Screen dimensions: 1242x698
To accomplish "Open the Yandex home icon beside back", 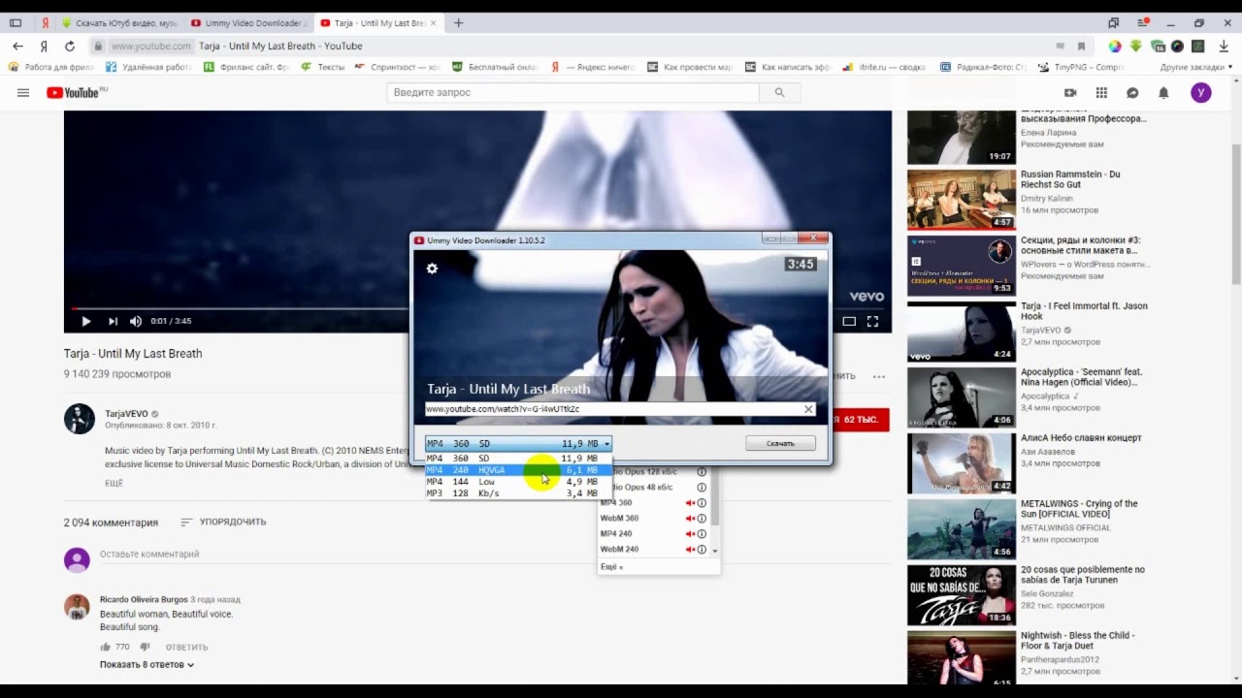I will [x=44, y=46].
